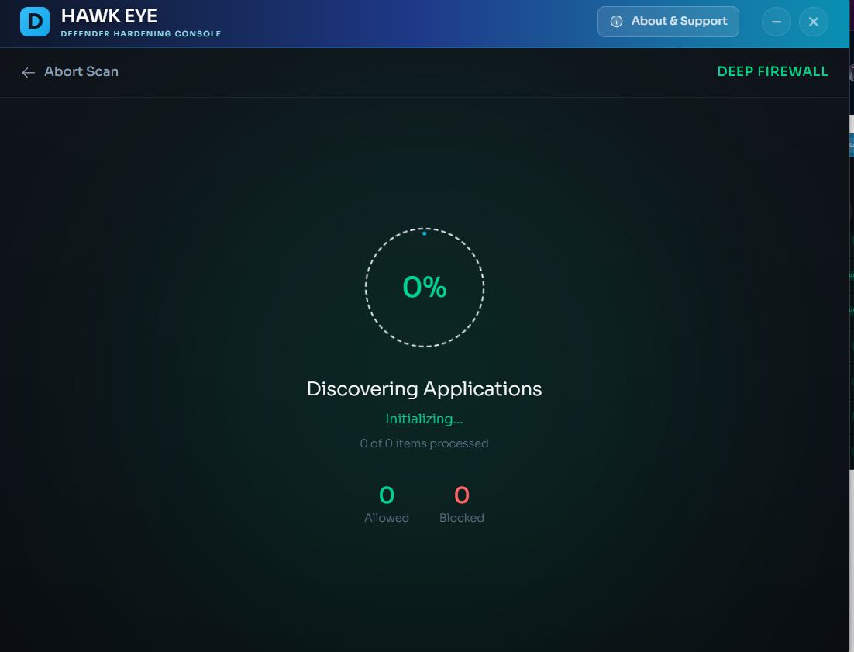The image size is (854, 652).
Task: Click the info icon in About & Support
Action: coord(616,22)
